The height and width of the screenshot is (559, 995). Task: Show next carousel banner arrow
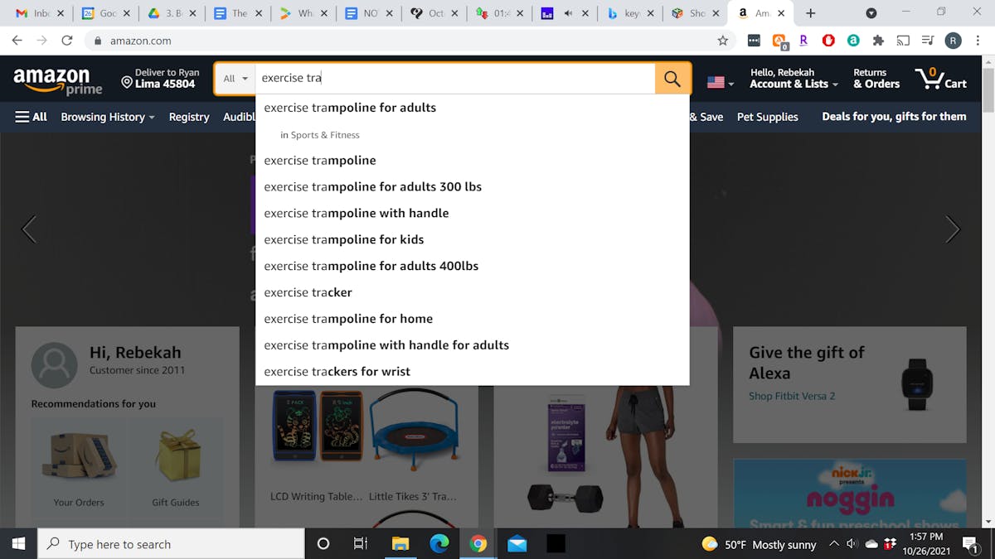tap(953, 229)
